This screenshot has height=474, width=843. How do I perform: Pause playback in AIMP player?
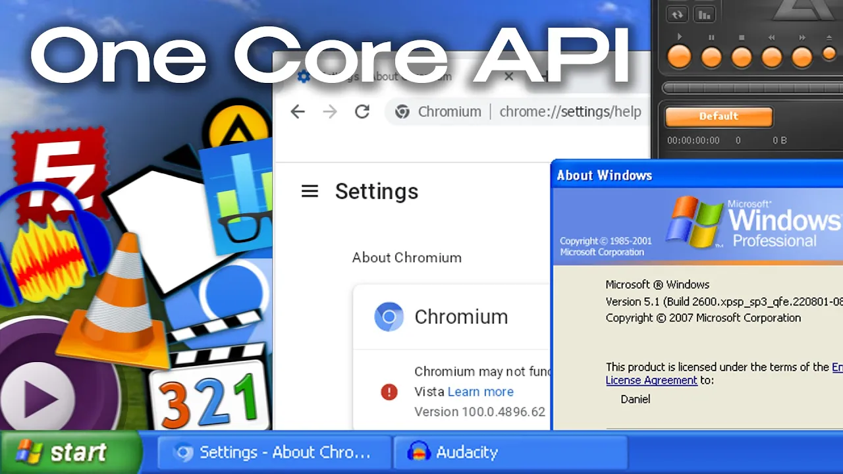click(x=711, y=57)
